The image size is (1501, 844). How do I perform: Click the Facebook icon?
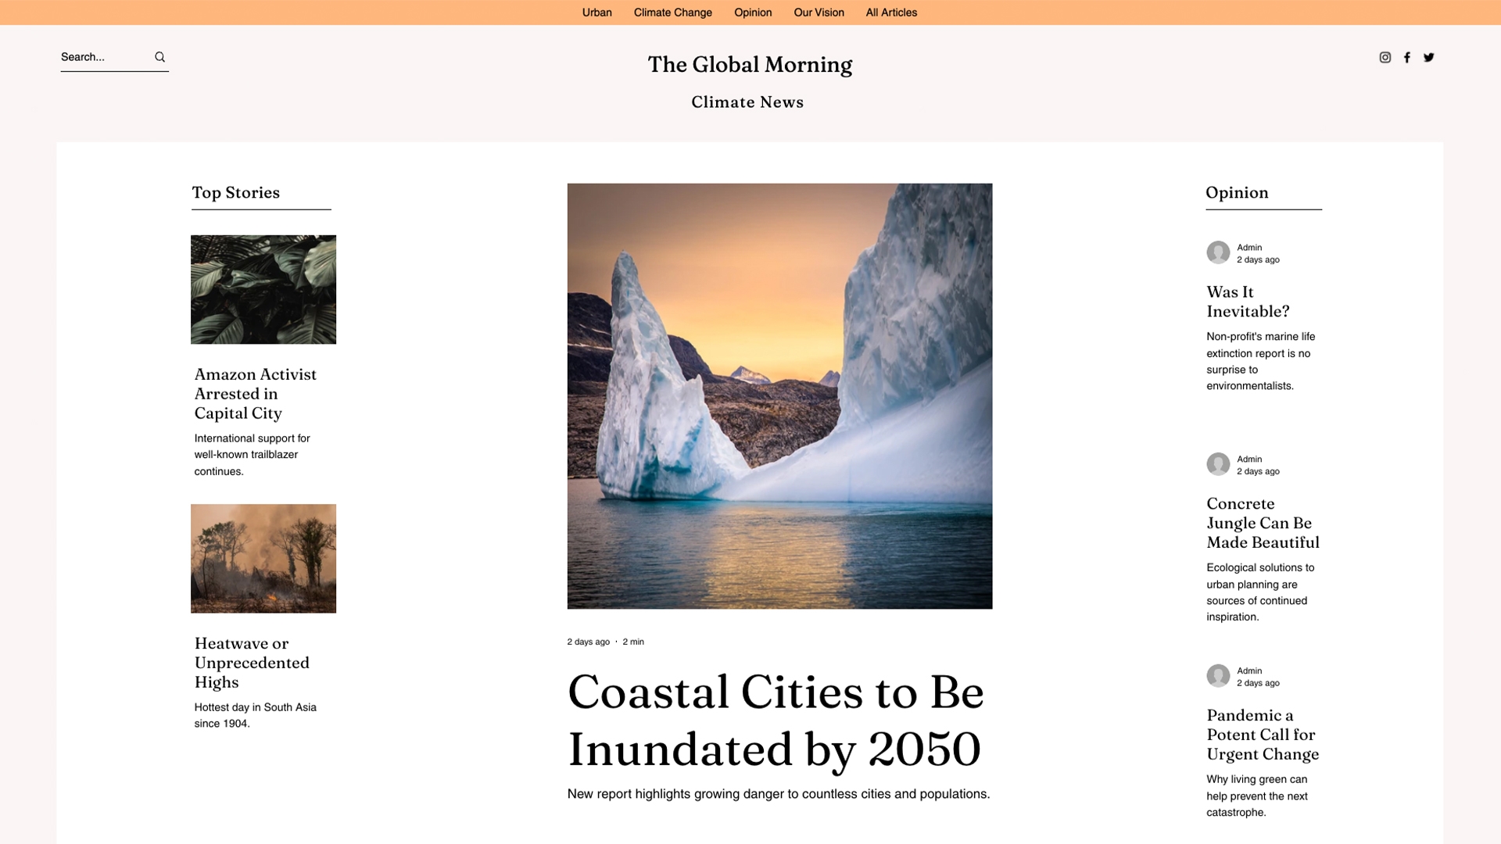click(1407, 57)
